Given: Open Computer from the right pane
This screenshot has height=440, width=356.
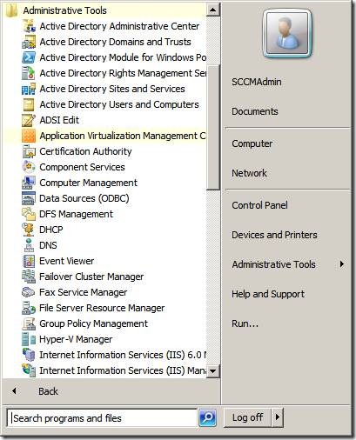Looking at the screenshot, I should pyautogui.click(x=252, y=143).
